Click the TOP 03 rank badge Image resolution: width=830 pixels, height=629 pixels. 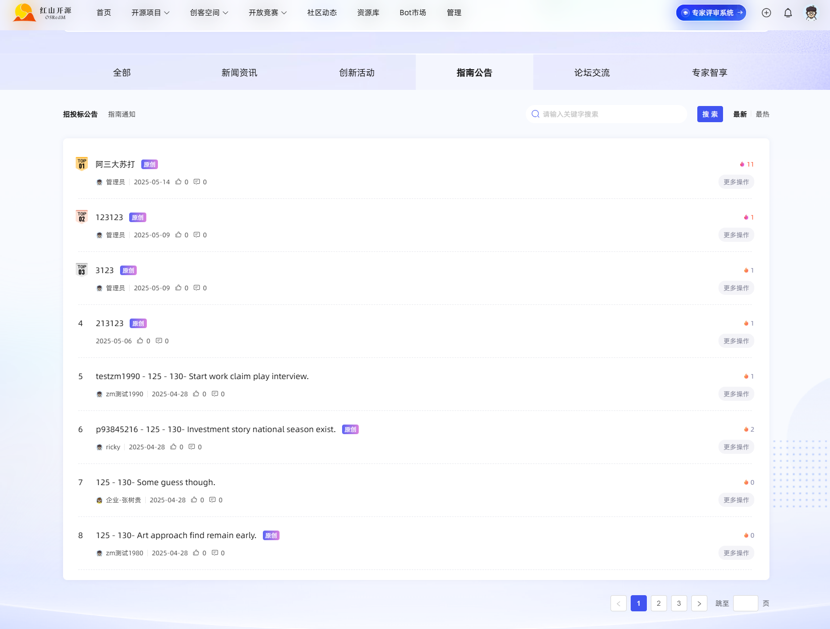82,270
